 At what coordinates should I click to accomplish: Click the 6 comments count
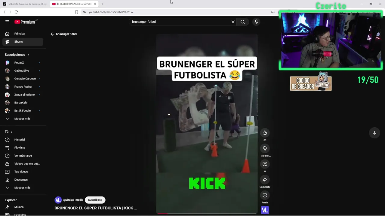(x=265, y=171)
